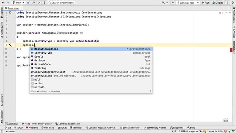Screen dimensions: 236x133
Task: Open more run actions dots beside Debug
Action: 227,3
